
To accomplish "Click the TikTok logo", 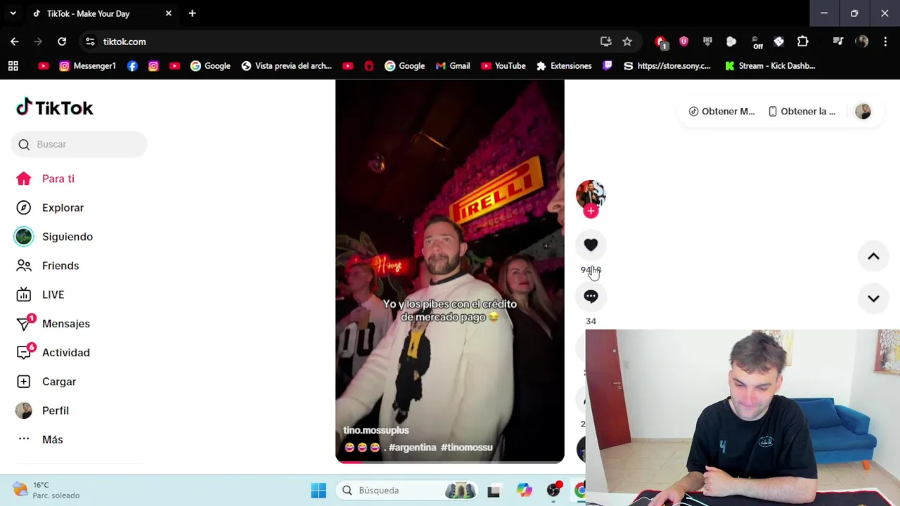I will (55, 108).
